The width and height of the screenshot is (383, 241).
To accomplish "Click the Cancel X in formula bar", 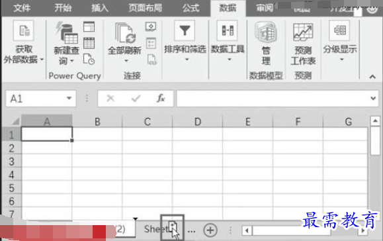I will coord(110,99).
